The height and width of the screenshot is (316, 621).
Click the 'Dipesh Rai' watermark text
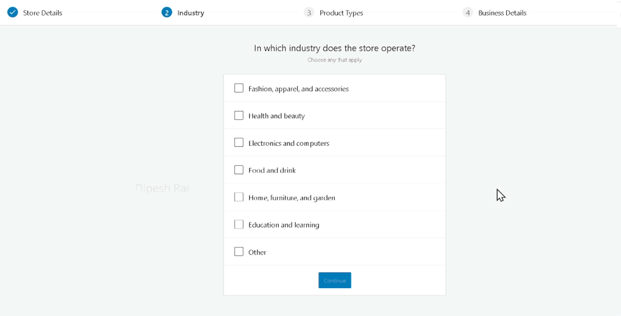point(162,188)
